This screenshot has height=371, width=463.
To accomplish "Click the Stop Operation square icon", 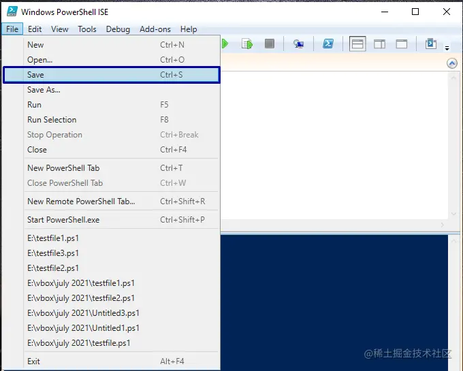I will click(x=270, y=44).
